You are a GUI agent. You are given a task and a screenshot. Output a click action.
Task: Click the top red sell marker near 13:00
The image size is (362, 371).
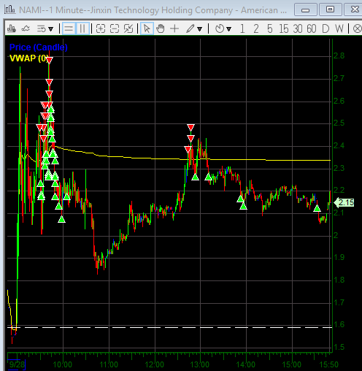pyautogui.click(x=190, y=127)
